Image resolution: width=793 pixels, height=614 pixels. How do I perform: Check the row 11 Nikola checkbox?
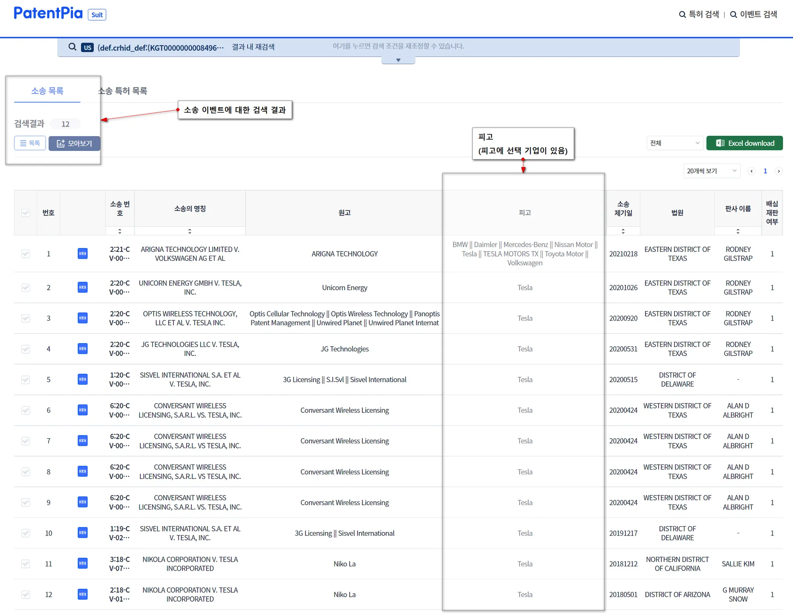click(26, 564)
